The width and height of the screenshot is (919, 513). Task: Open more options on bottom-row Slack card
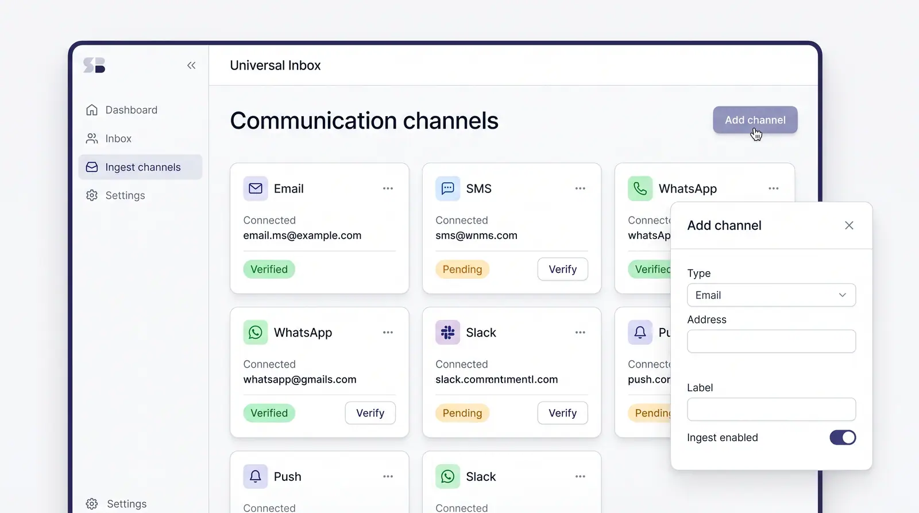581,477
